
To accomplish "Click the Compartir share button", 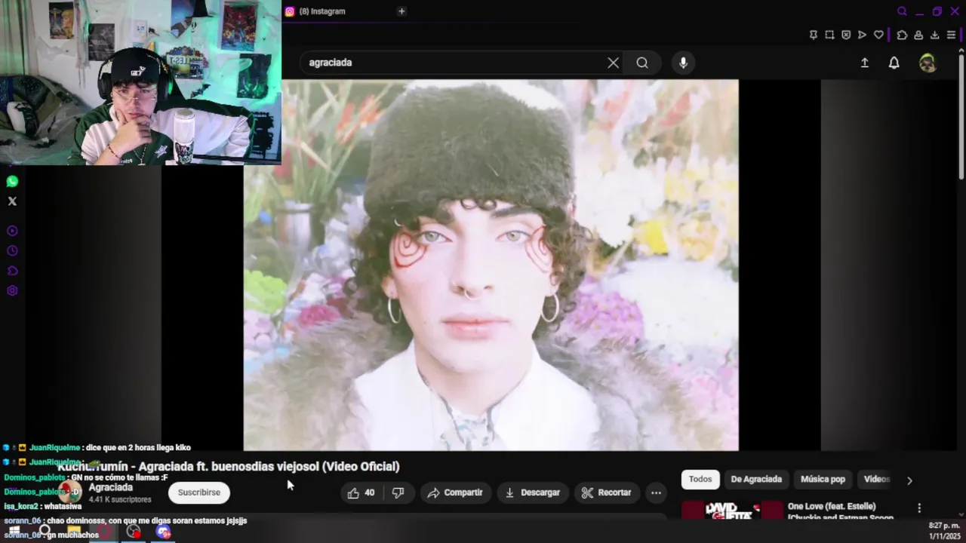I will (x=454, y=492).
